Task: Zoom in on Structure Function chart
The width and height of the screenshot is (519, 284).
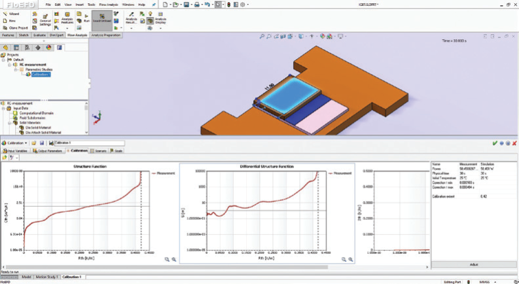Action: 167,259
